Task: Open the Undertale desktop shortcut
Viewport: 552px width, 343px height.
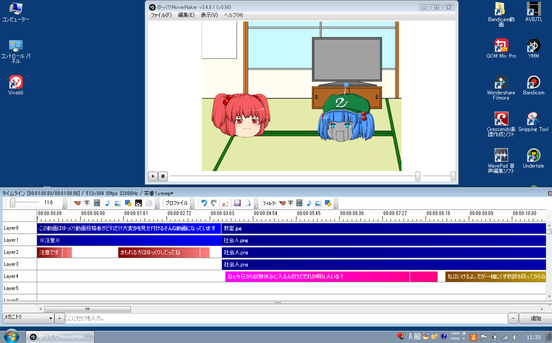Action: click(533, 158)
